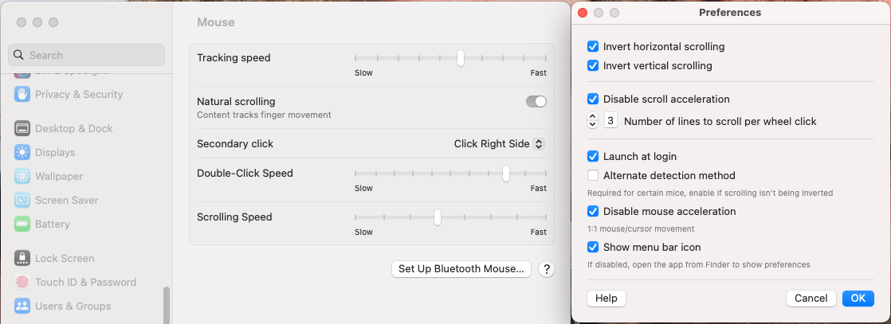Select the Displays sun icon

22,152
